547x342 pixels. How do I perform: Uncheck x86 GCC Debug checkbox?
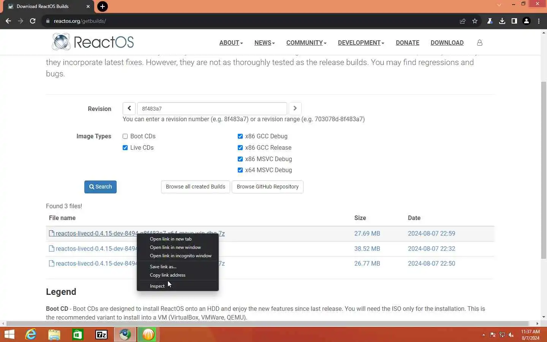click(240, 136)
